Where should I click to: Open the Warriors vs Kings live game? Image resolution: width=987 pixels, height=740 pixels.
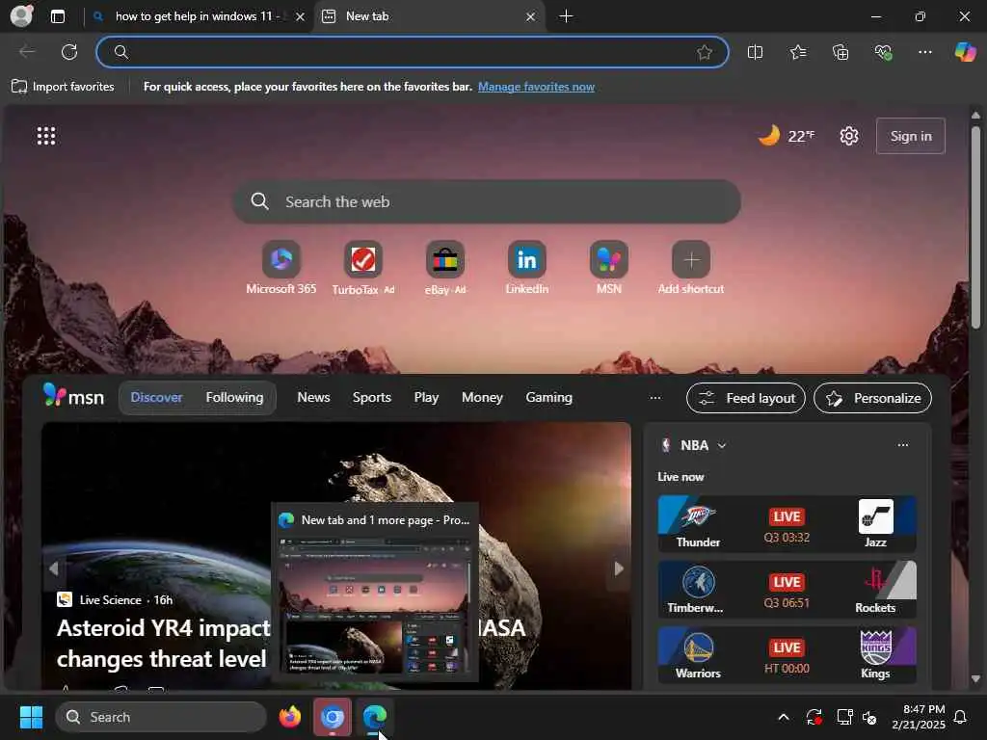click(x=787, y=655)
